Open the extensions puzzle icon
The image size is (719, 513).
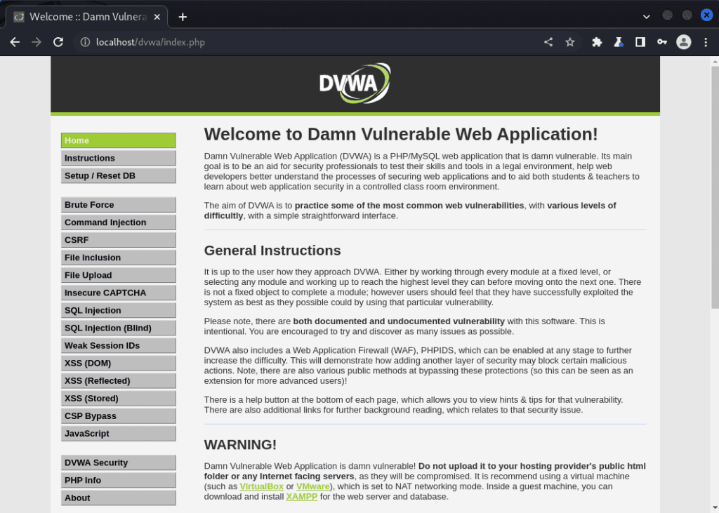[597, 42]
